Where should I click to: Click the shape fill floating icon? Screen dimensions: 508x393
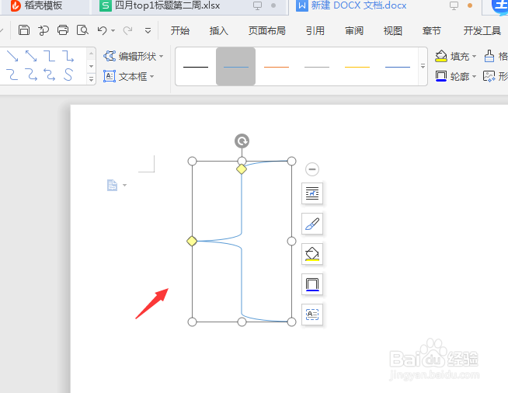(x=312, y=254)
